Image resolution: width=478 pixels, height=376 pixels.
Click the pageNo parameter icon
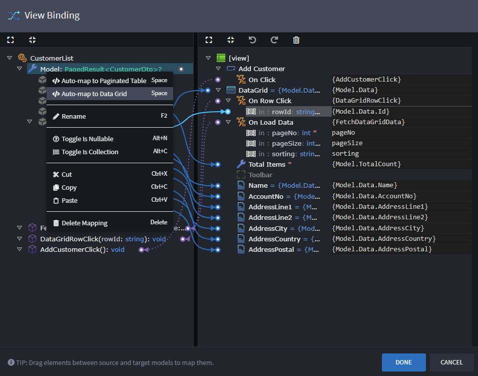tap(251, 133)
